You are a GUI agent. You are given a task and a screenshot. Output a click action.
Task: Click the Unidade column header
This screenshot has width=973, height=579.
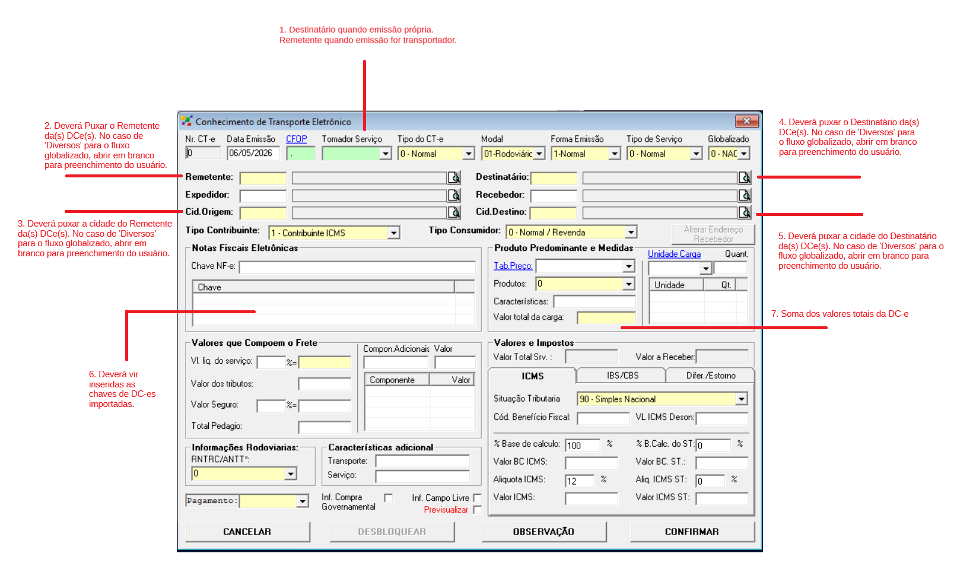[x=677, y=285]
